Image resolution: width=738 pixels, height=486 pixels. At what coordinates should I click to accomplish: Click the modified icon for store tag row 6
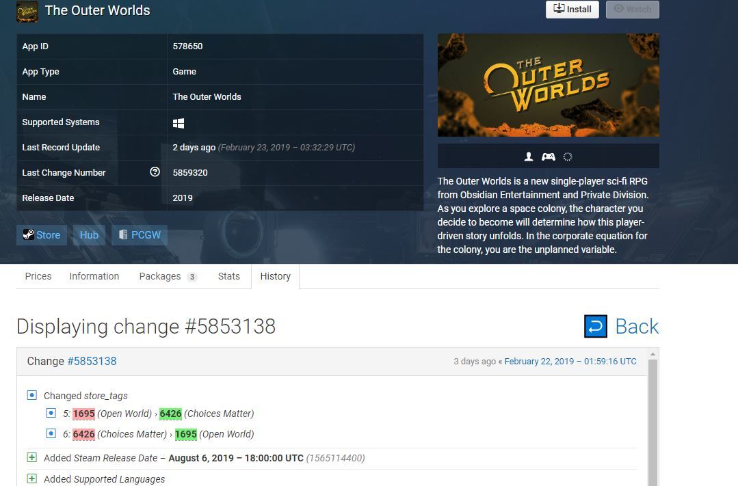click(51, 433)
